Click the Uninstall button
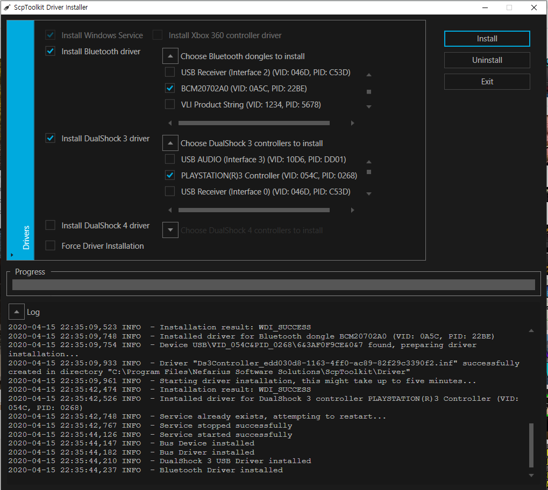Screen dimensions: 548x490 click(487, 60)
